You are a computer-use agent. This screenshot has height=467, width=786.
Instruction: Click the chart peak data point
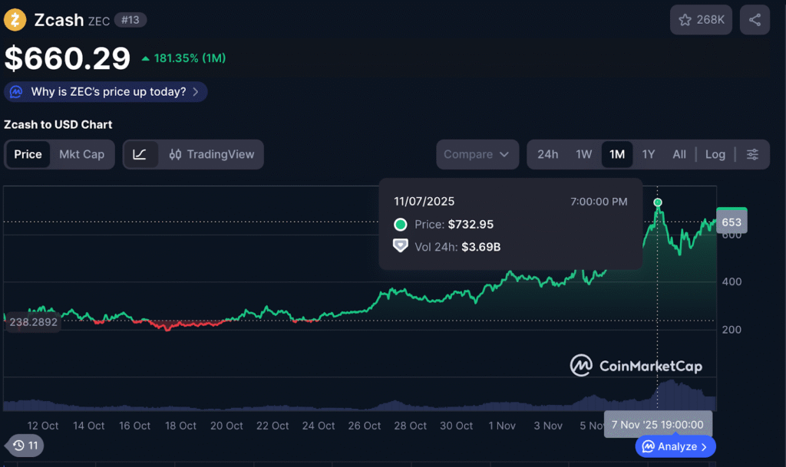[658, 202]
